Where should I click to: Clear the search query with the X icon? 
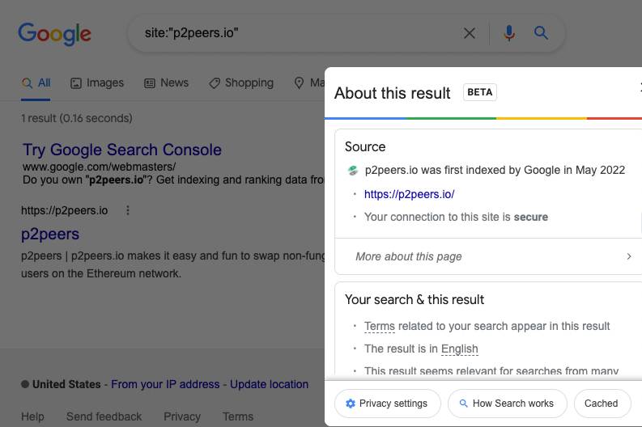tap(470, 33)
